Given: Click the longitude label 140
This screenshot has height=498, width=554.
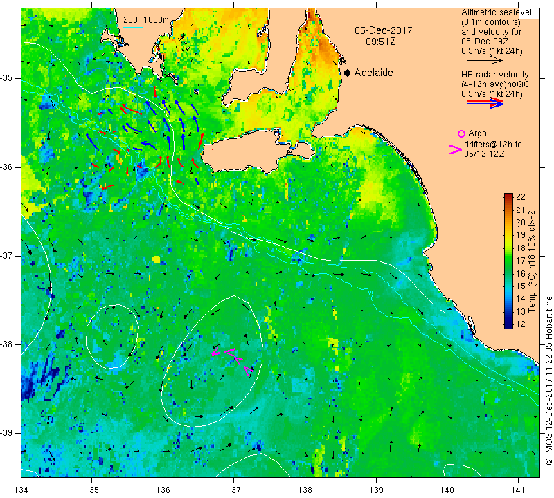Looking at the screenshot, I should coord(447,490).
